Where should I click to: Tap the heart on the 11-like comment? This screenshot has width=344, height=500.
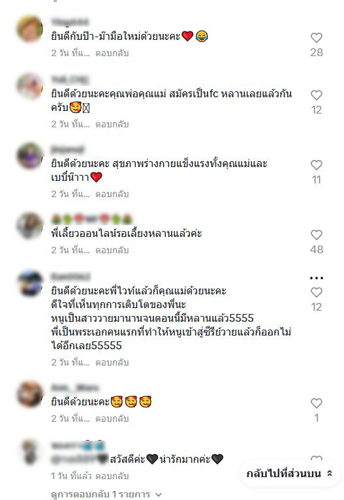[317, 165]
